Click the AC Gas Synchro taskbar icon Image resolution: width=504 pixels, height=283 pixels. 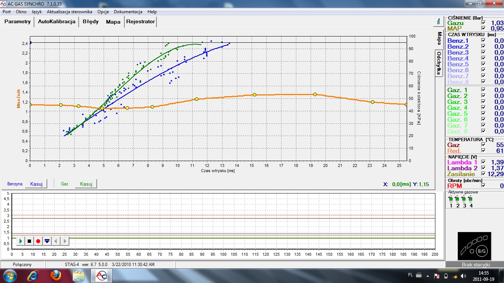pos(101,276)
